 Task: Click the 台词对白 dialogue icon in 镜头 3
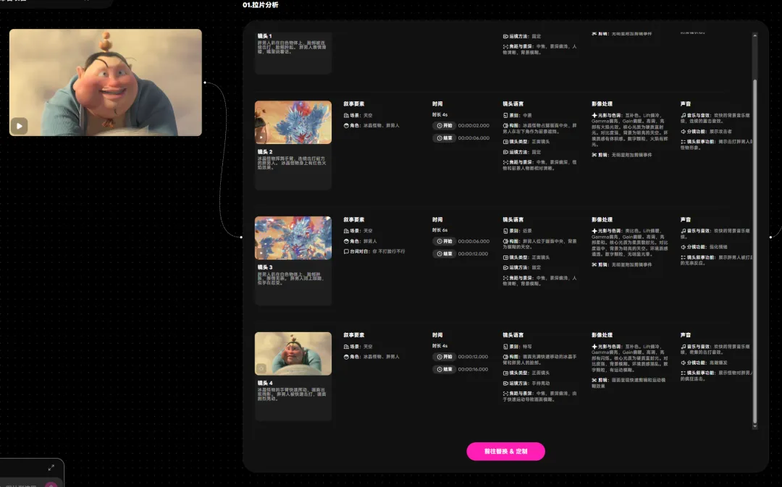(x=346, y=252)
